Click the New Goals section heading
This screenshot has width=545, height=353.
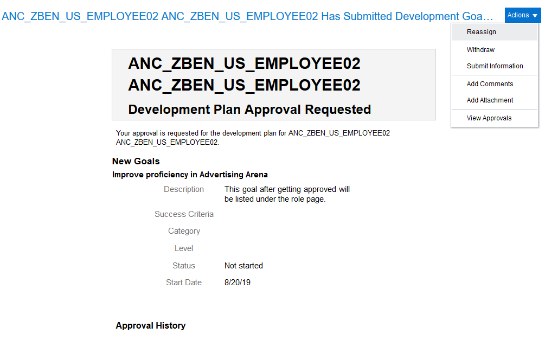click(136, 161)
